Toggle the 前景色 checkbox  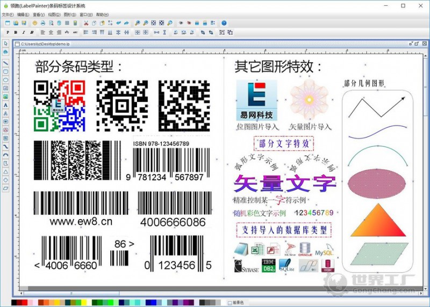pyautogui.click(x=230, y=303)
